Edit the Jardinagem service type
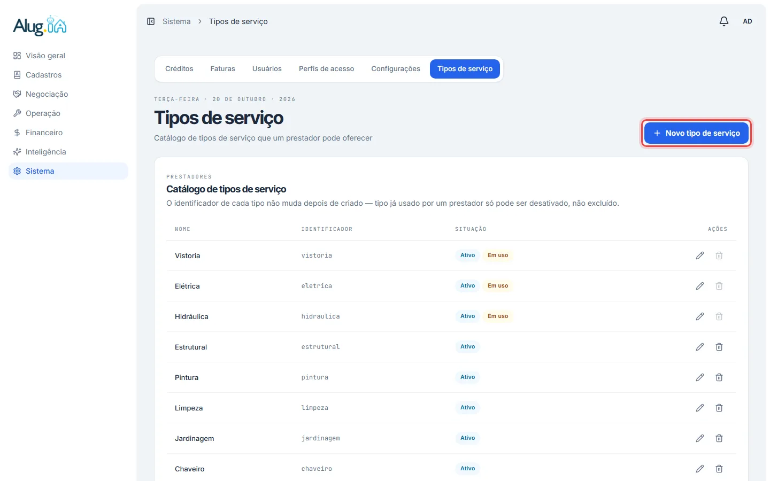The image size is (770, 481). [x=700, y=438]
